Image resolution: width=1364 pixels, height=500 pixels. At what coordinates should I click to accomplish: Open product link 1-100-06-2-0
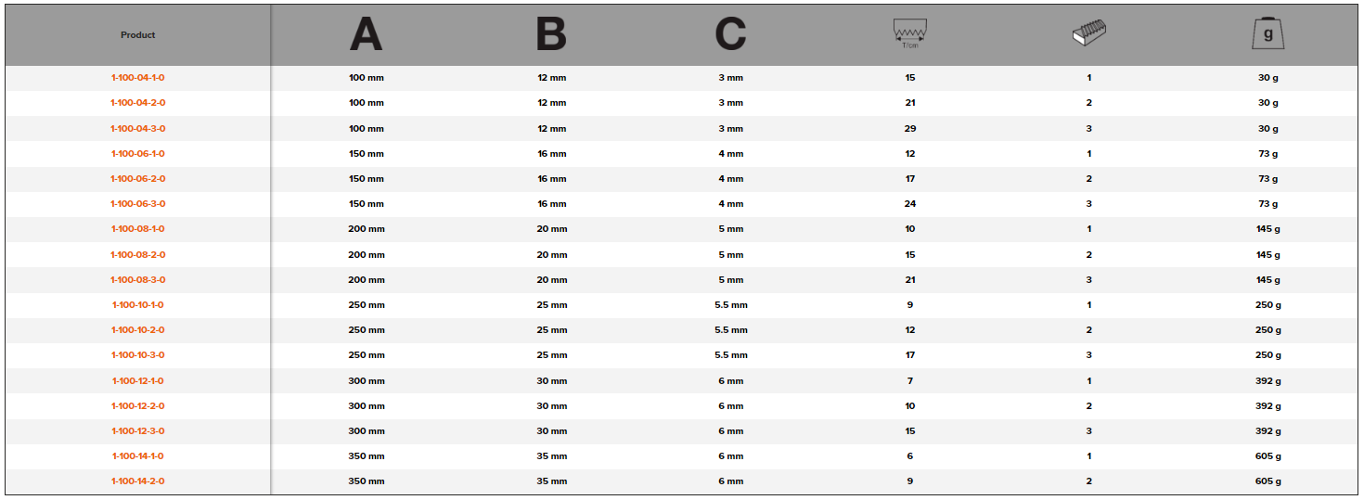point(137,179)
